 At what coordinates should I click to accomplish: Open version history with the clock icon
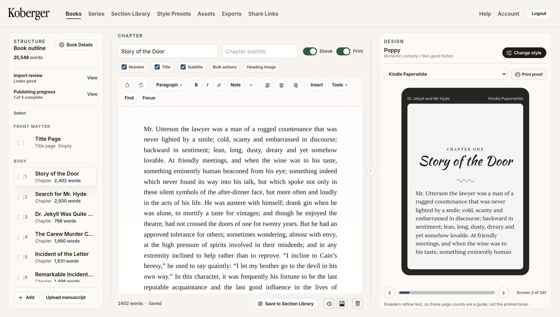pos(329,304)
